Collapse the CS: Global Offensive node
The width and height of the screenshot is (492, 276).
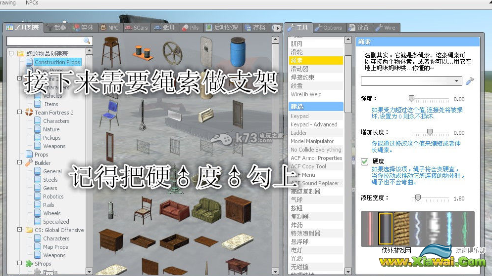click(x=19, y=230)
